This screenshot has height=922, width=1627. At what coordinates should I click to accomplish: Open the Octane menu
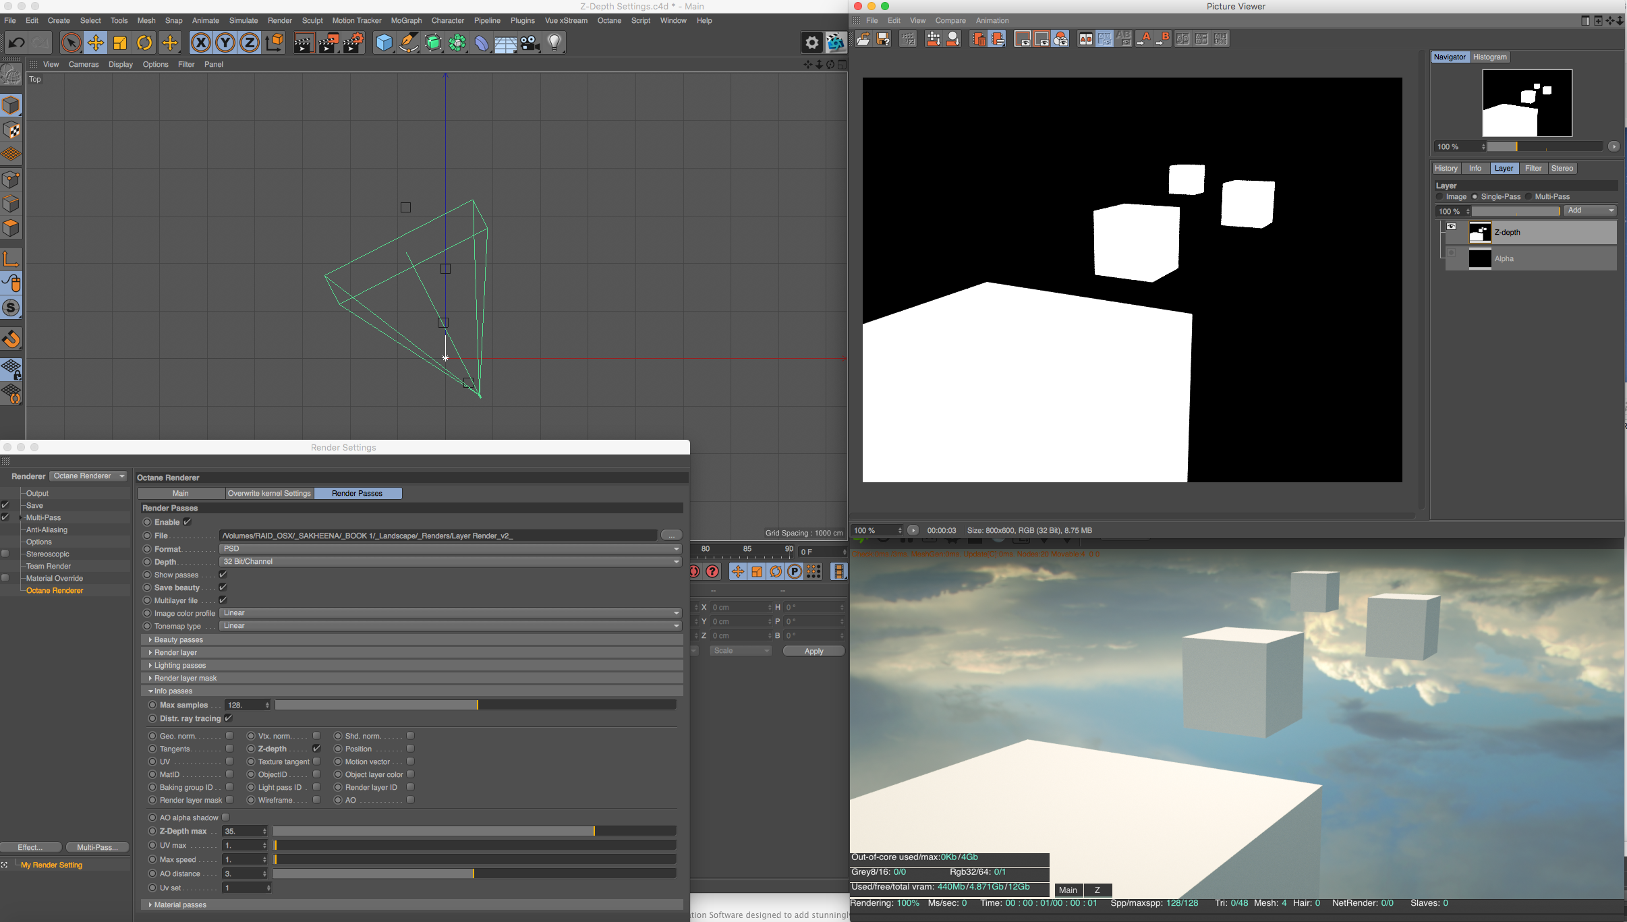pyautogui.click(x=608, y=21)
